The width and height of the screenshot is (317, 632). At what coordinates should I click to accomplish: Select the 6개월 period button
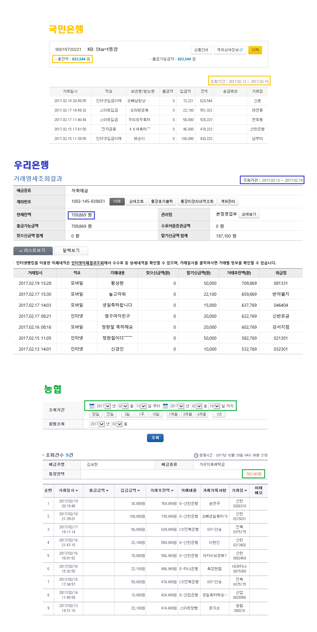pyautogui.click(x=202, y=414)
